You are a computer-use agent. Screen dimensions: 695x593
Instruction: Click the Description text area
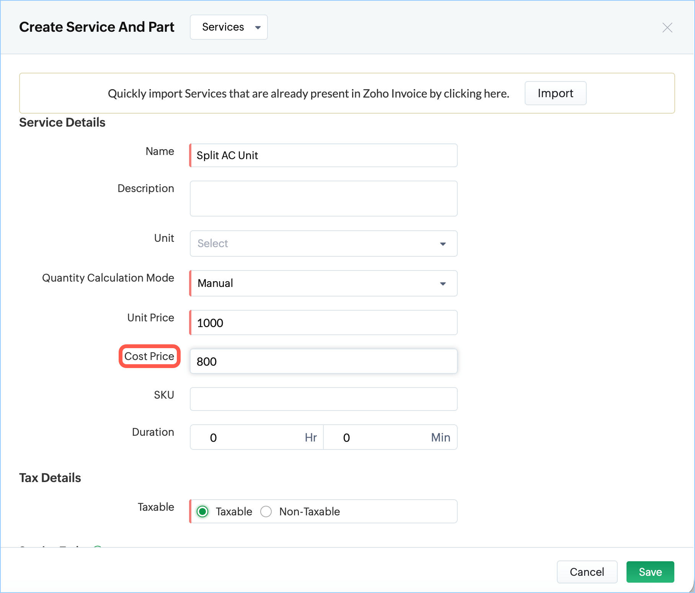323,199
